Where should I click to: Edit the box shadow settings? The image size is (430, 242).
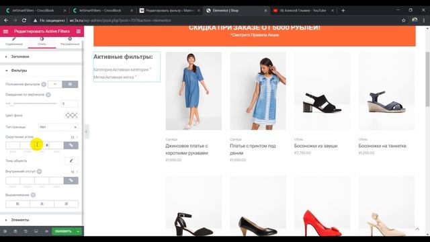click(71, 161)
